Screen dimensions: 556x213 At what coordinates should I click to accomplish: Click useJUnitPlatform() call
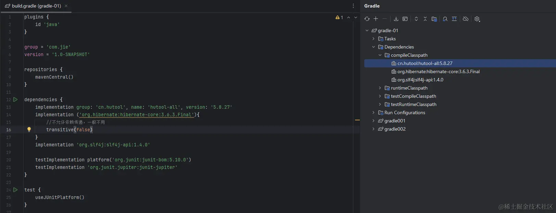click(60, 197)
